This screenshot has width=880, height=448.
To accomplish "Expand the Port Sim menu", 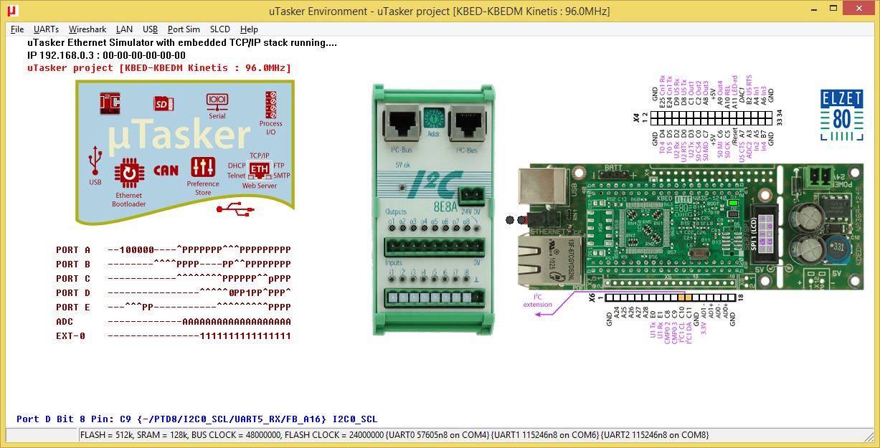I will point(184,29).
